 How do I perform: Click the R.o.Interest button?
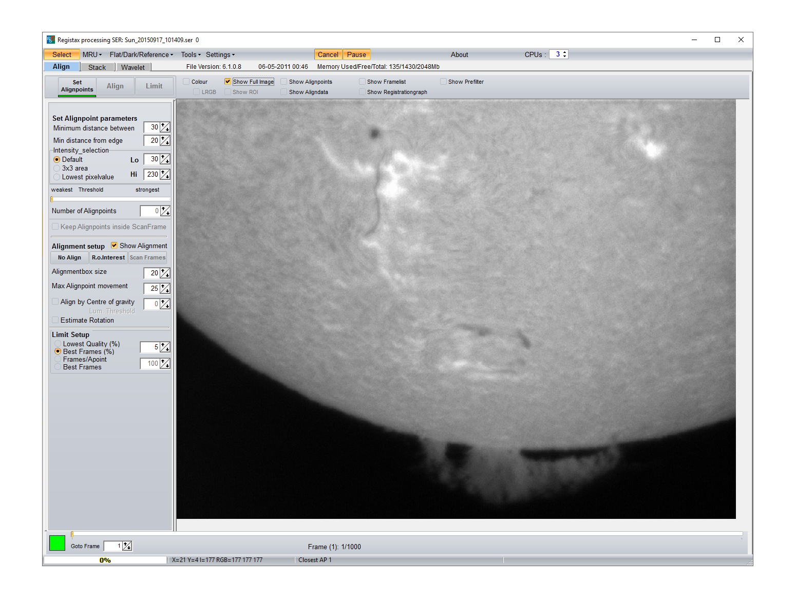pyautogui.click(x=108, y=257)
